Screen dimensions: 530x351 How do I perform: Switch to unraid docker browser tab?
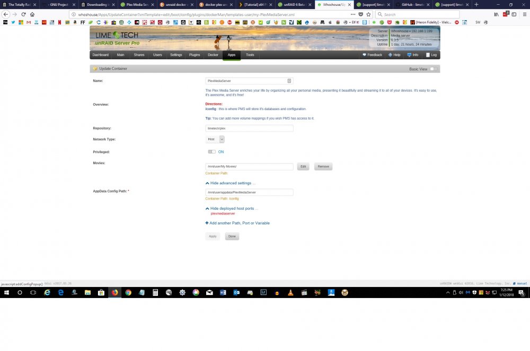[x=176, y=4]
